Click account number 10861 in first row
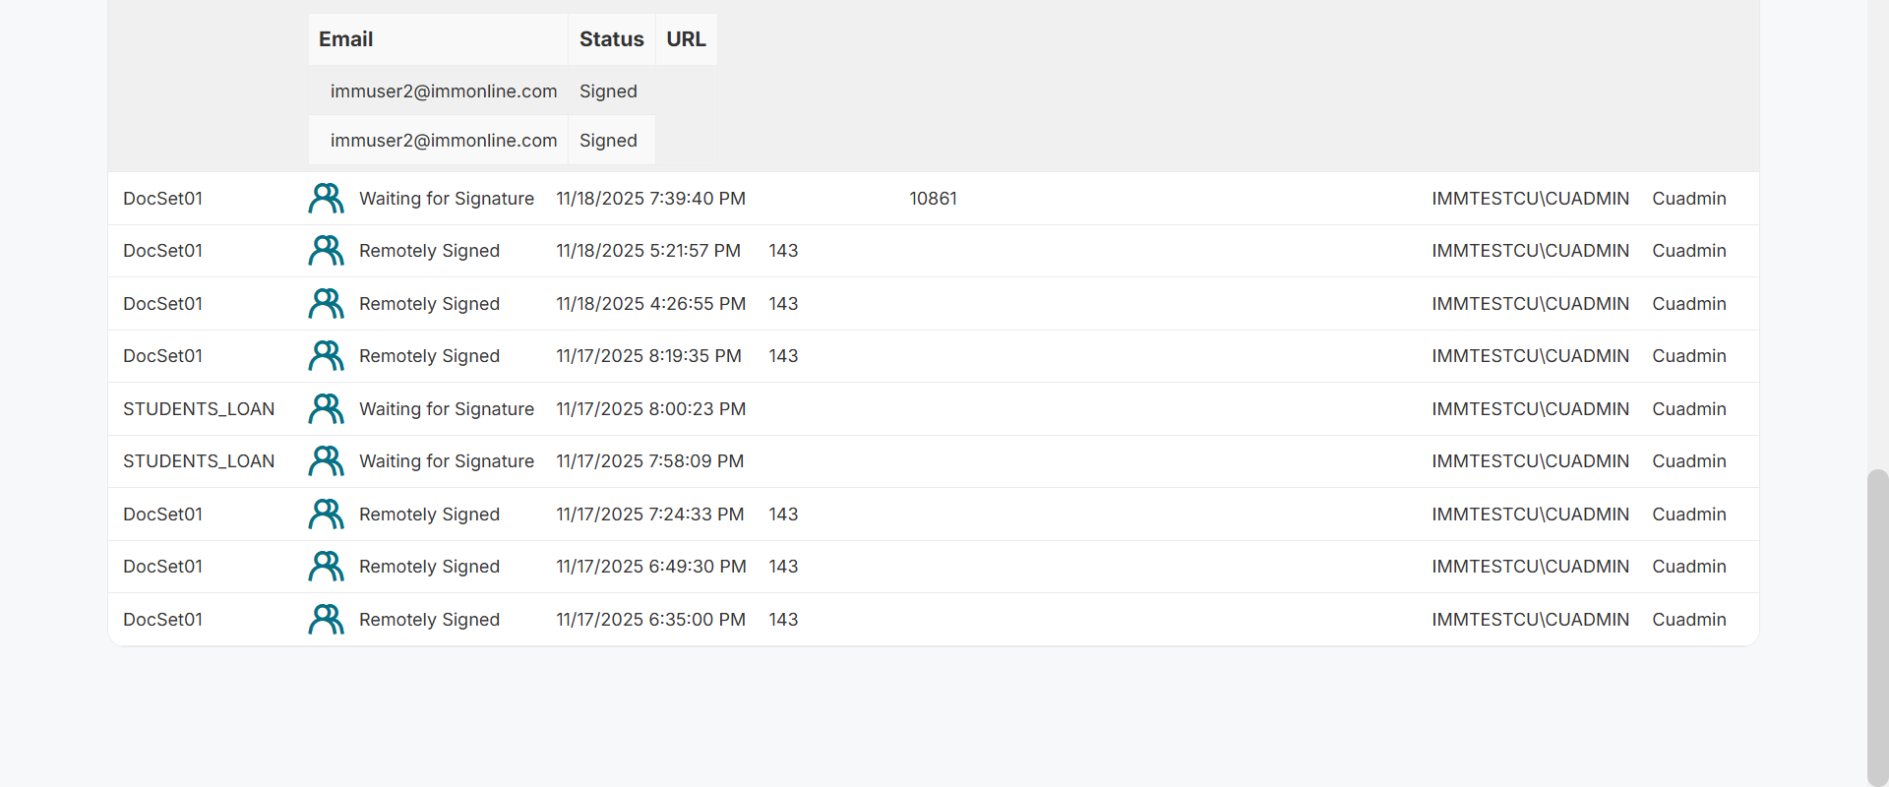Screen dimensions: 1889x787 (x=933, y=199)
